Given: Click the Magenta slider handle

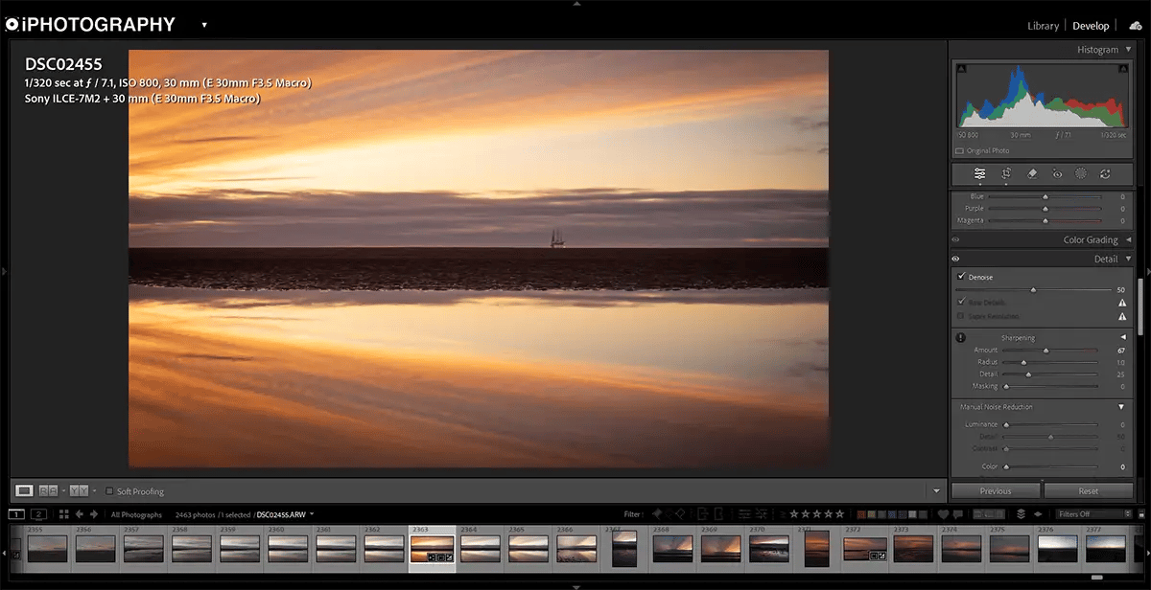Looking at the screenshot, I should [1045, 220].
